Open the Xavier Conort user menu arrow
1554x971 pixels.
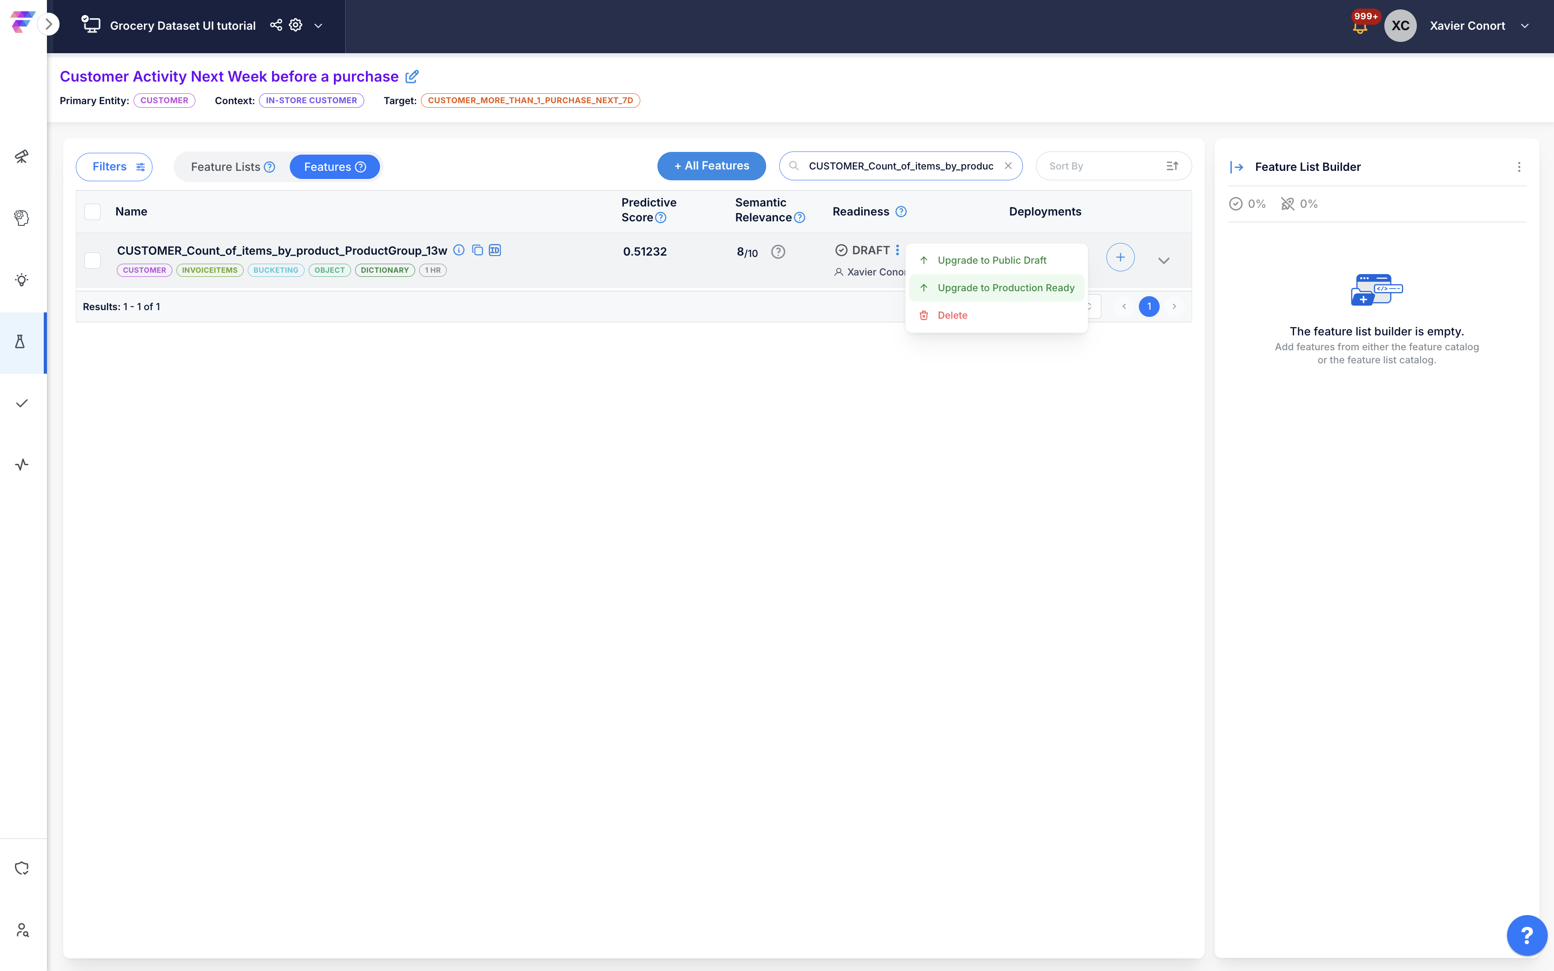(x=1524, y=26)
